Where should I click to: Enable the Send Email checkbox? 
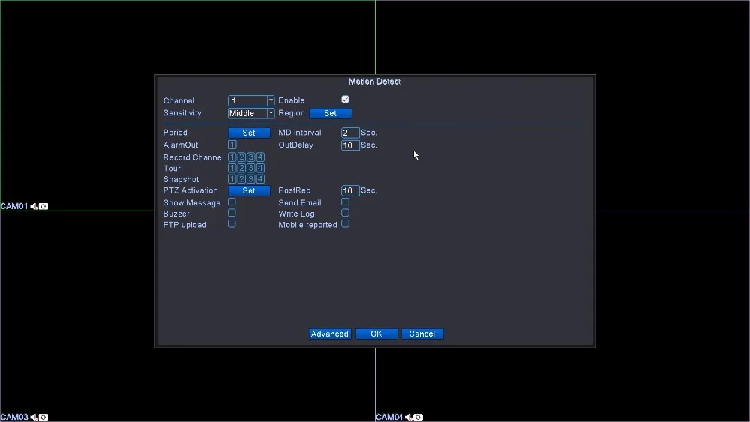345,202
